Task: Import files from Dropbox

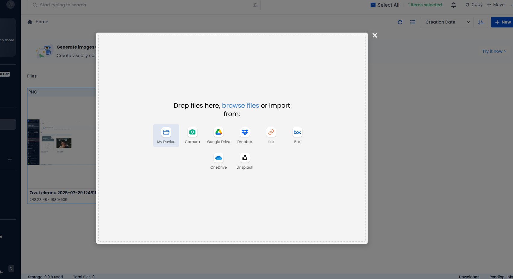Action: pos(245,135)
